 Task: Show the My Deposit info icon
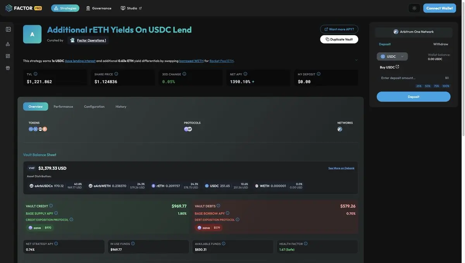(x=319, y=74)
